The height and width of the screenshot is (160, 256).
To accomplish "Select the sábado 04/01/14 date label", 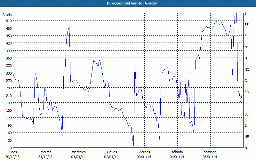I will tap(177, 154).
